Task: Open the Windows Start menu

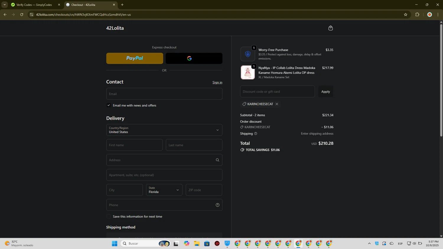Action: (115, 243)
